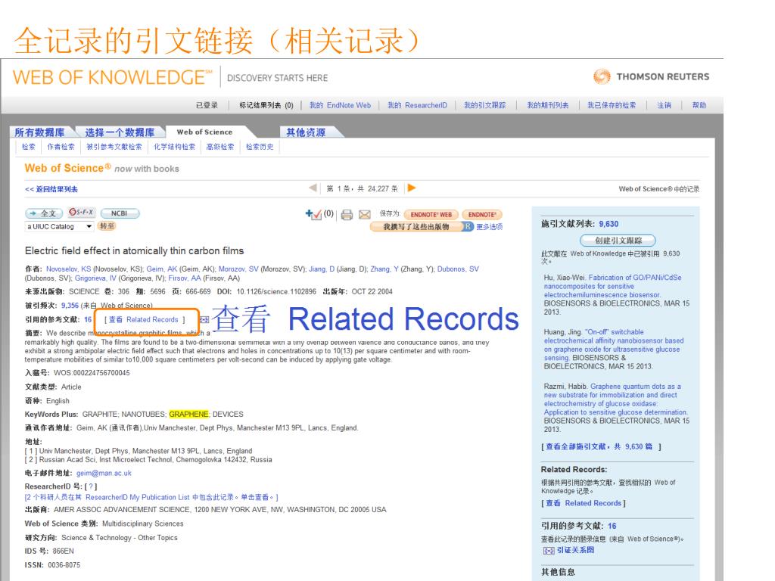Open author Novoselov, KS link

pos(69,269)
